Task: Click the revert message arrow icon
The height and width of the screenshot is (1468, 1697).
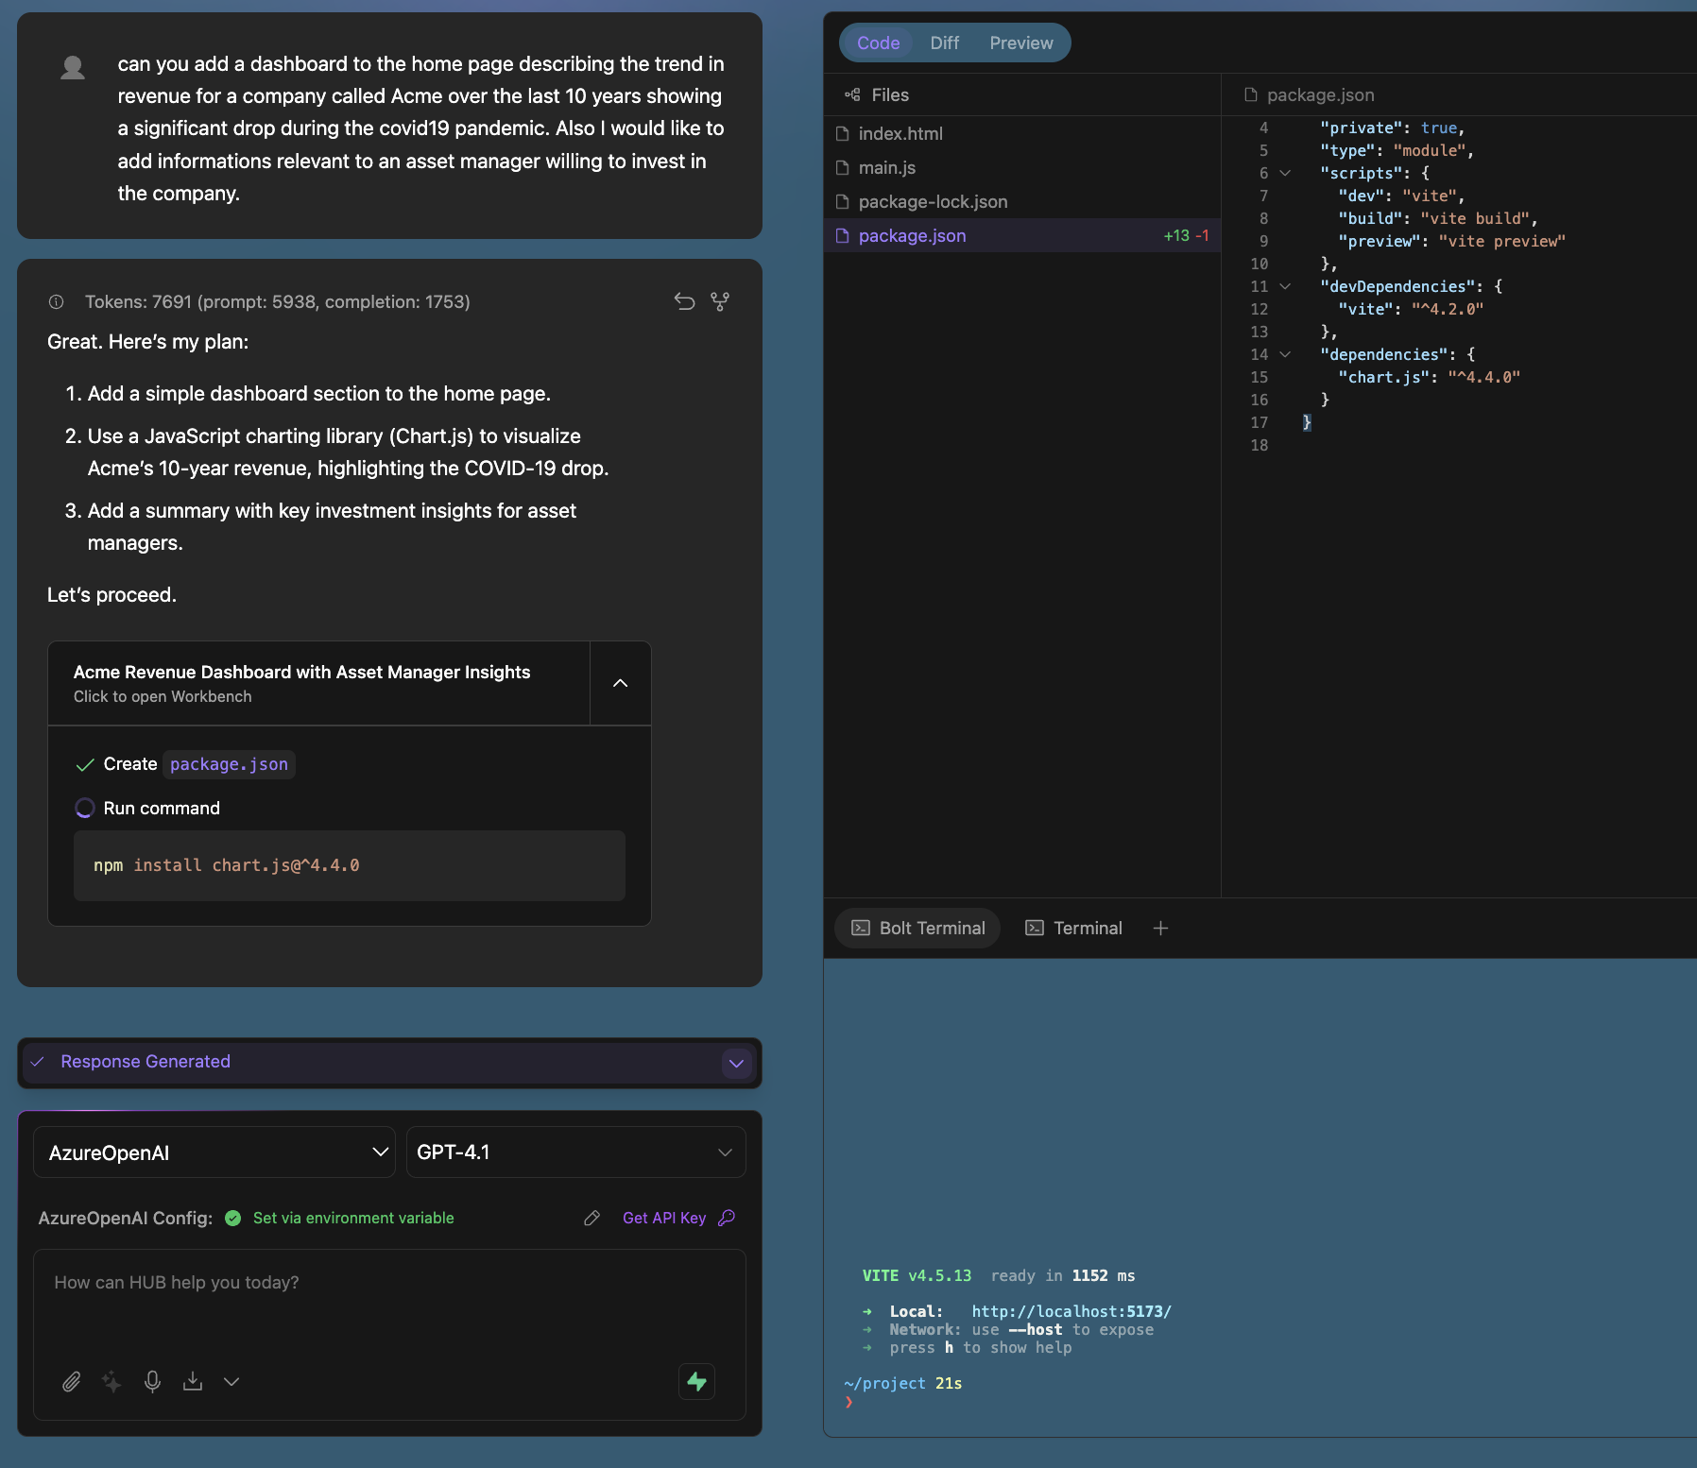Action: click(684, 301)
